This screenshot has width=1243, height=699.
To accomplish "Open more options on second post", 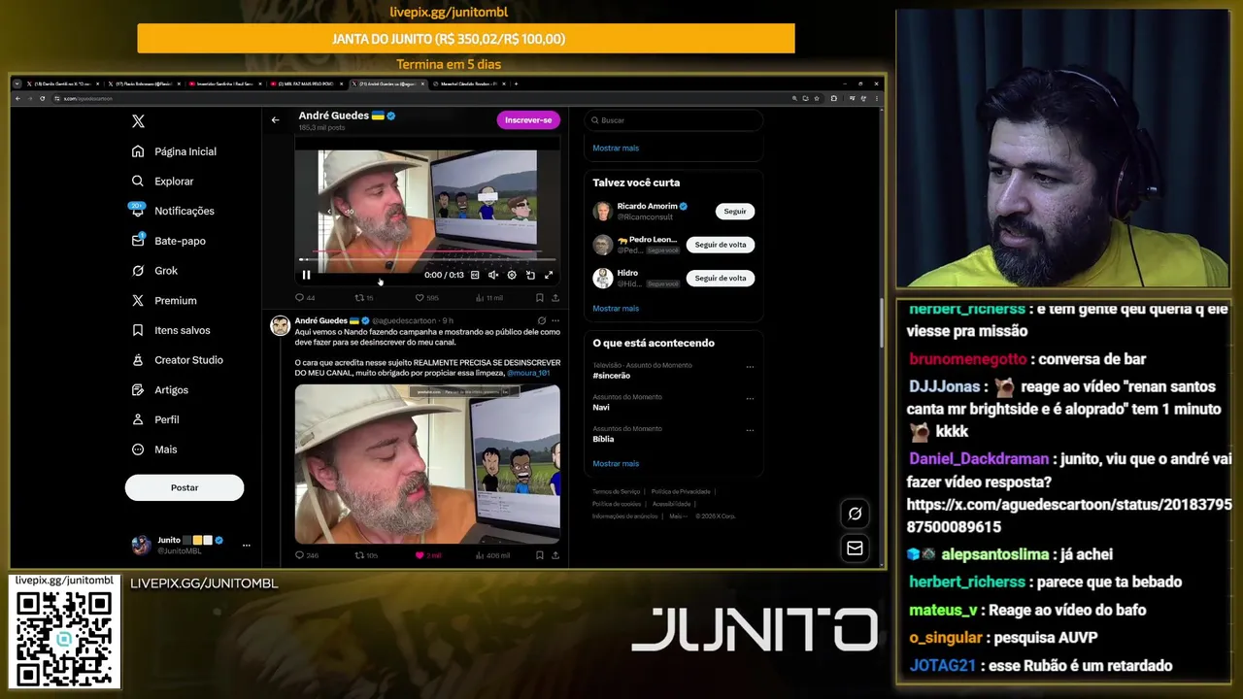I will tap(555, 320).
